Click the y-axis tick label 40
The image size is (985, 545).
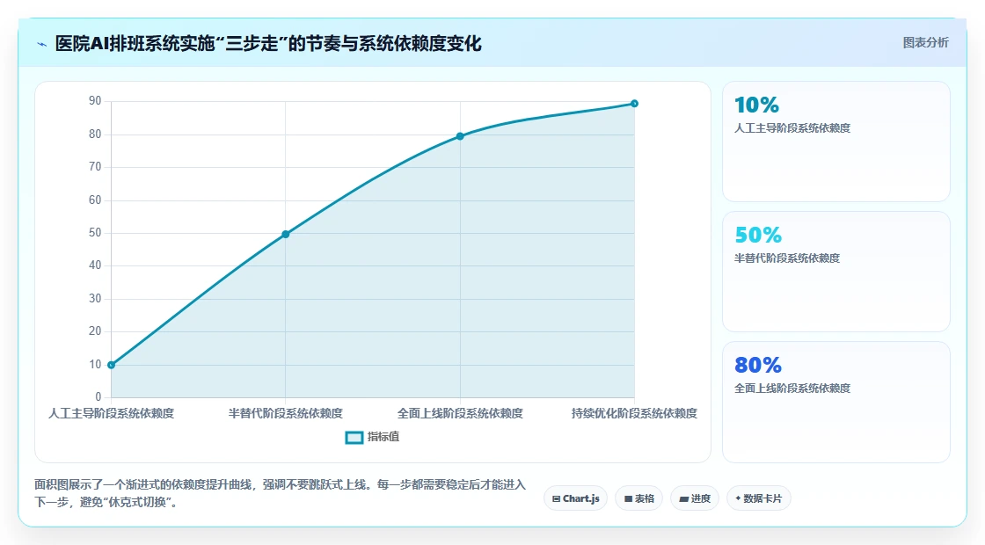(95, 265)
